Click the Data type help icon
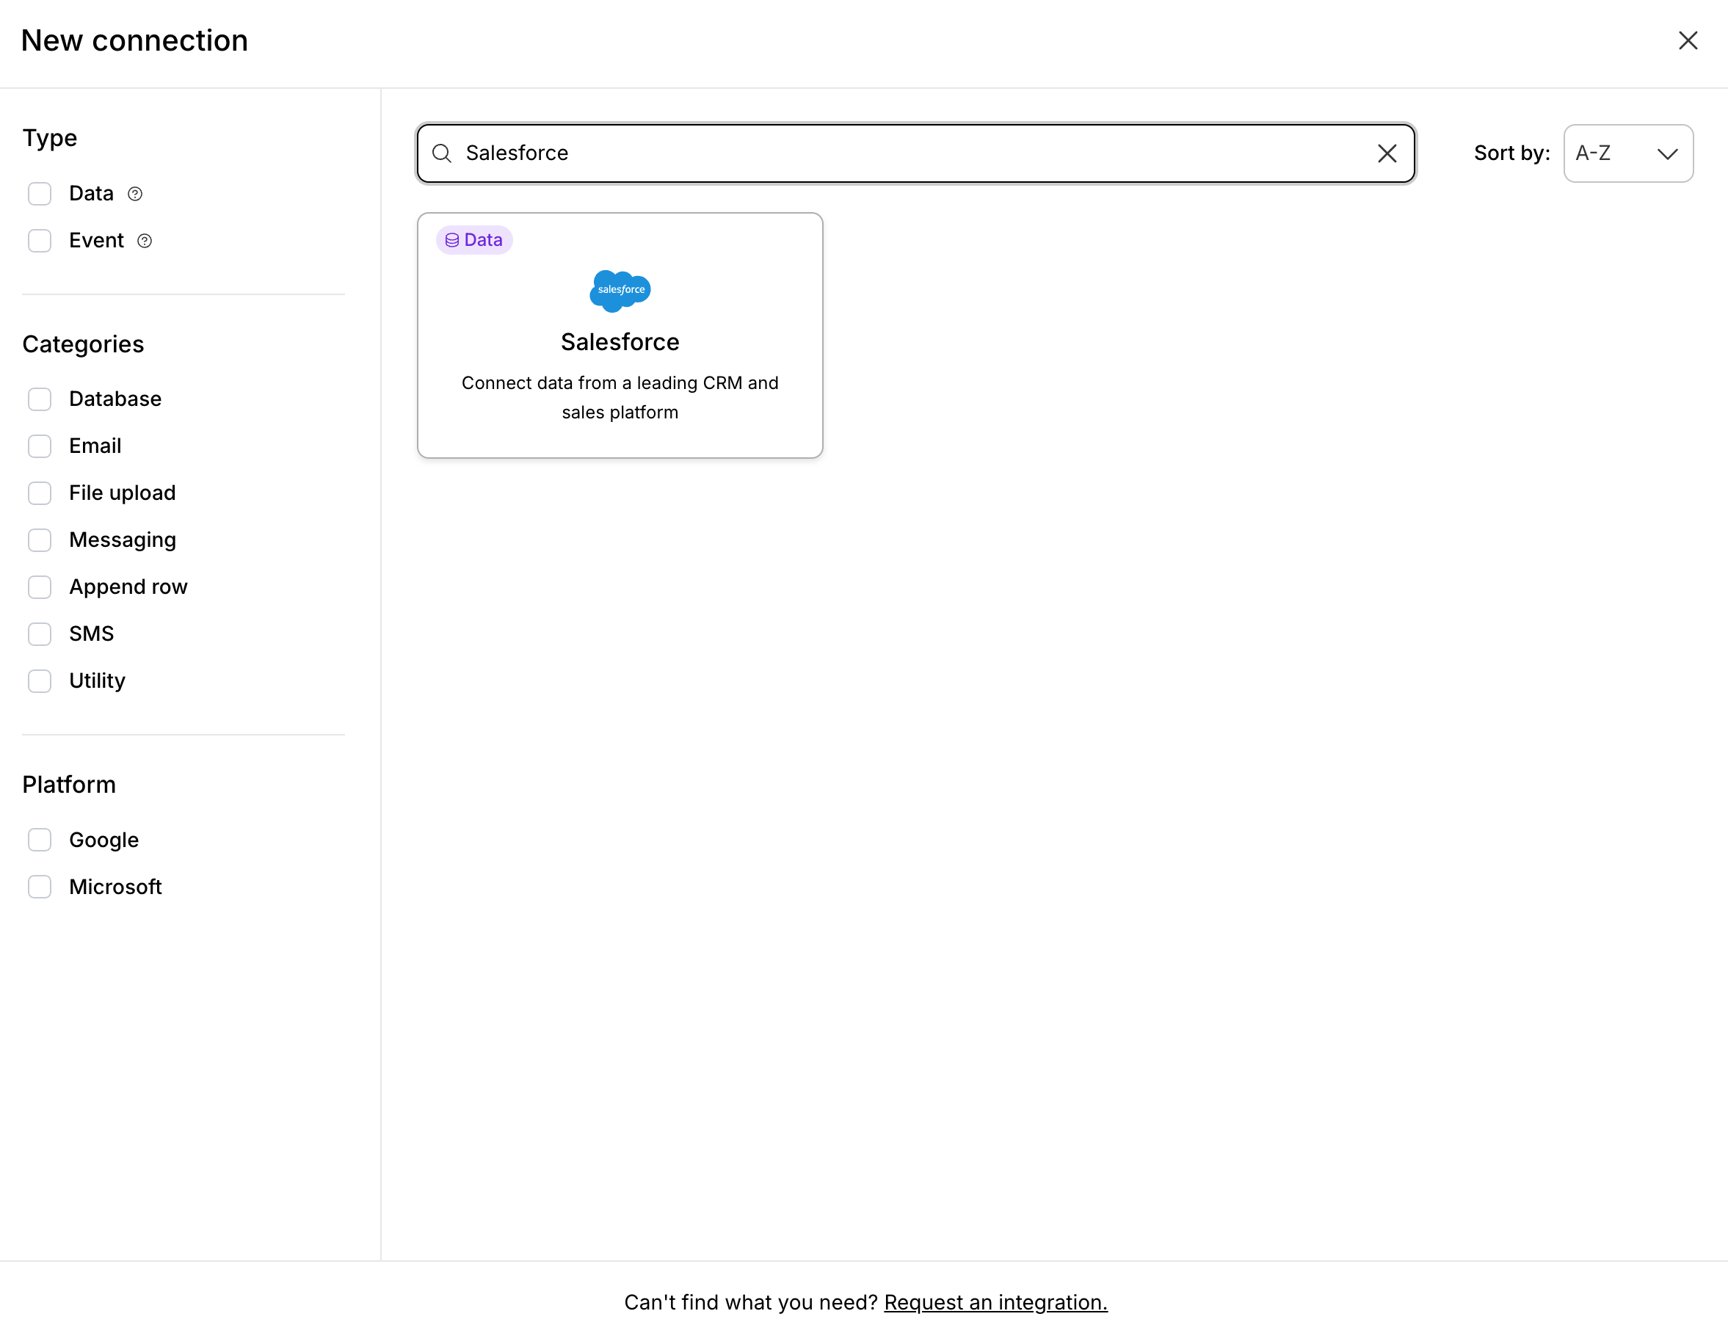 coord(135,194)
